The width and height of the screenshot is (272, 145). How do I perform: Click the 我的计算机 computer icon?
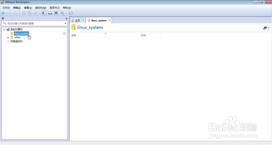8,29
